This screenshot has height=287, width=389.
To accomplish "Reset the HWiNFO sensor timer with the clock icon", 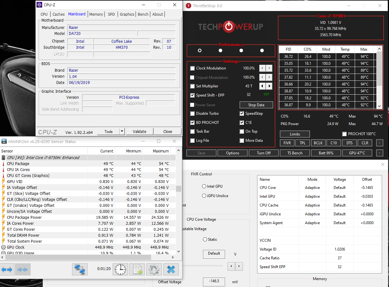I will coord(120,269).
